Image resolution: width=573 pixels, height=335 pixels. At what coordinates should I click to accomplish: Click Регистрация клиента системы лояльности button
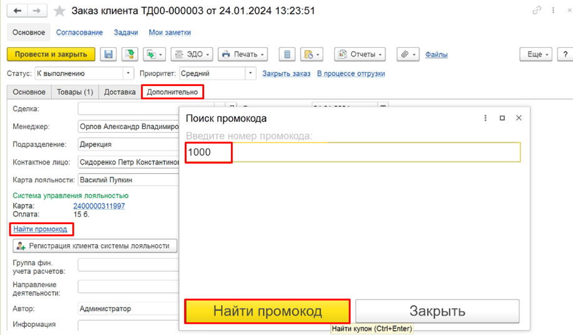pos(95,246)
